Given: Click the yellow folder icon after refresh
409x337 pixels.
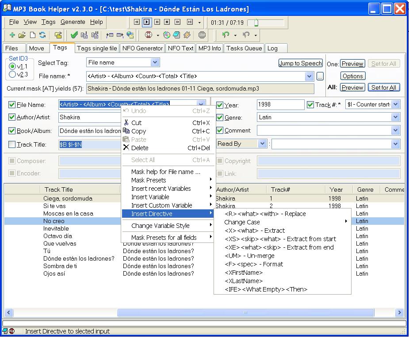Looking at the screenshot, I should [58, 35].
